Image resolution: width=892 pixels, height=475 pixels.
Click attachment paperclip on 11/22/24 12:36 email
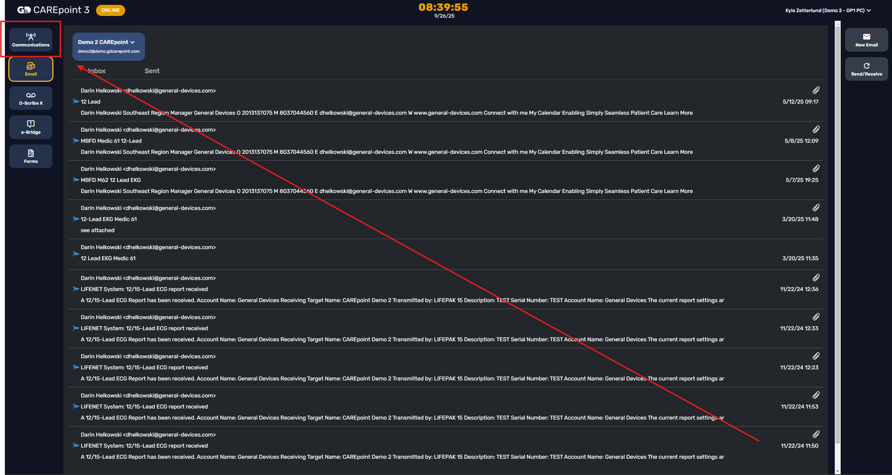pos(816,278)
